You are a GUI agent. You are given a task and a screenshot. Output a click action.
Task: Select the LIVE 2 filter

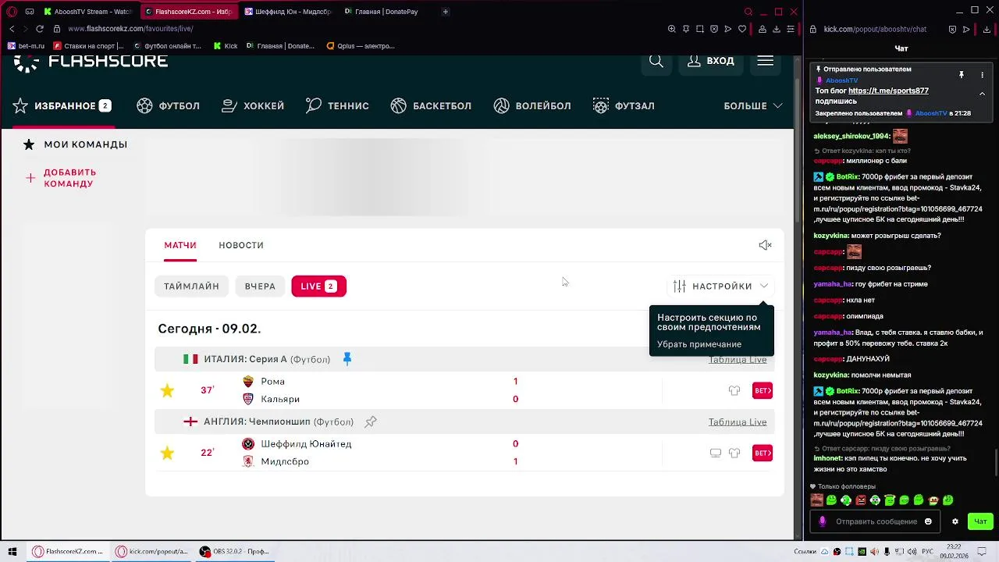(x=318, y=286)
